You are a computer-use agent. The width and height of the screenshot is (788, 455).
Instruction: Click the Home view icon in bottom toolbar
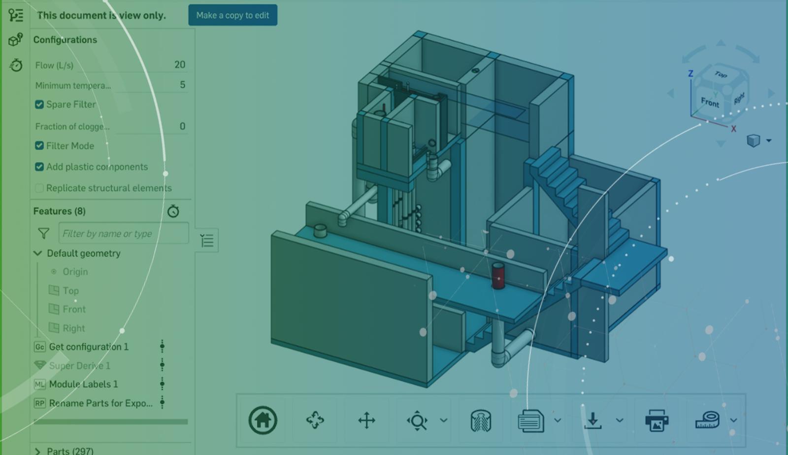point(263,420)
